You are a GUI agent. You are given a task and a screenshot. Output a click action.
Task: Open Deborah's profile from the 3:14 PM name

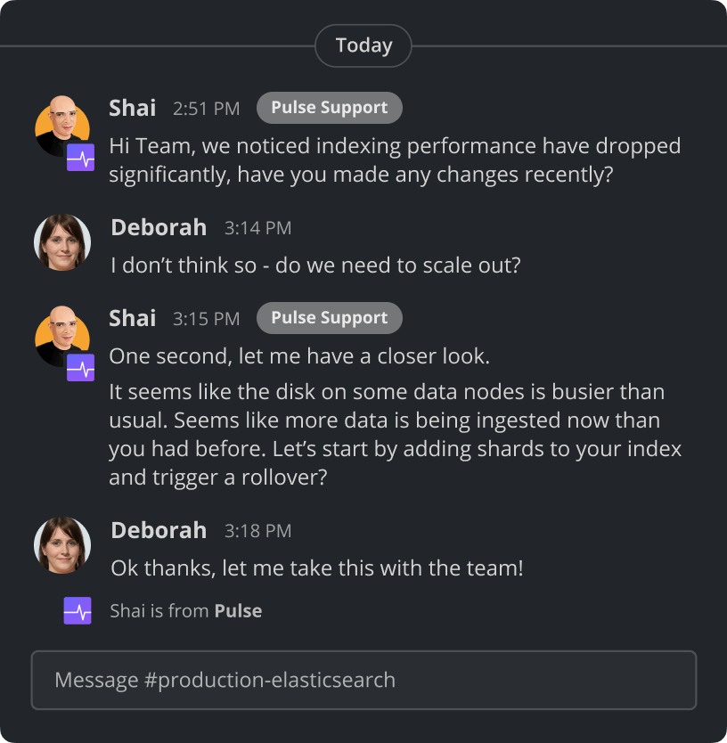coord(159,228)
